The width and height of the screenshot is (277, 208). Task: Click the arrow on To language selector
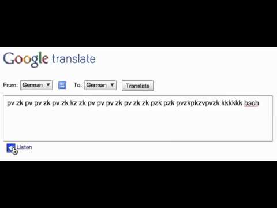point(112,85)
